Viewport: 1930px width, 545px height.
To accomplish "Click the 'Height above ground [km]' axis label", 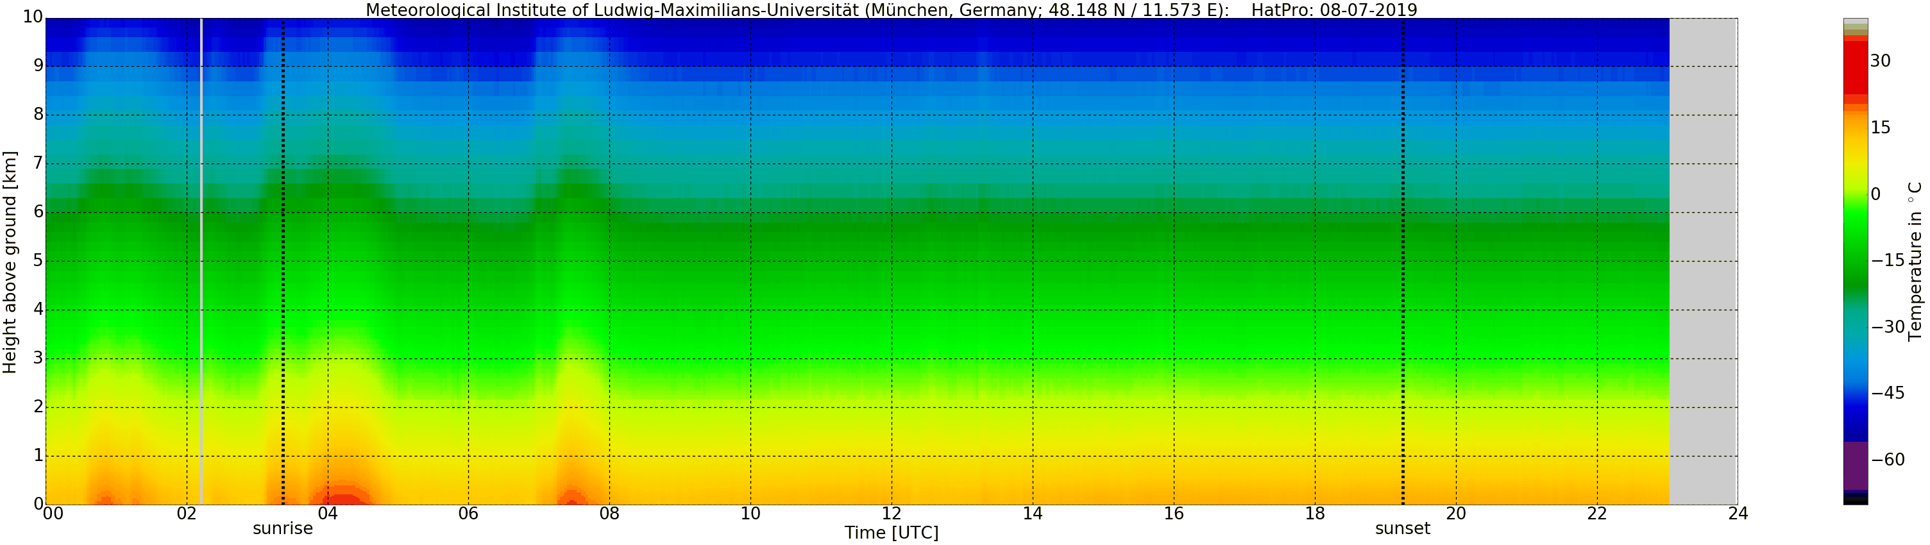I will click(10, 262).
